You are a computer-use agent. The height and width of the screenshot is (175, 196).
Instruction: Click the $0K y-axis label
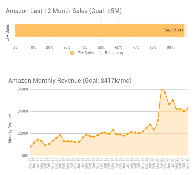click(25, 155)
